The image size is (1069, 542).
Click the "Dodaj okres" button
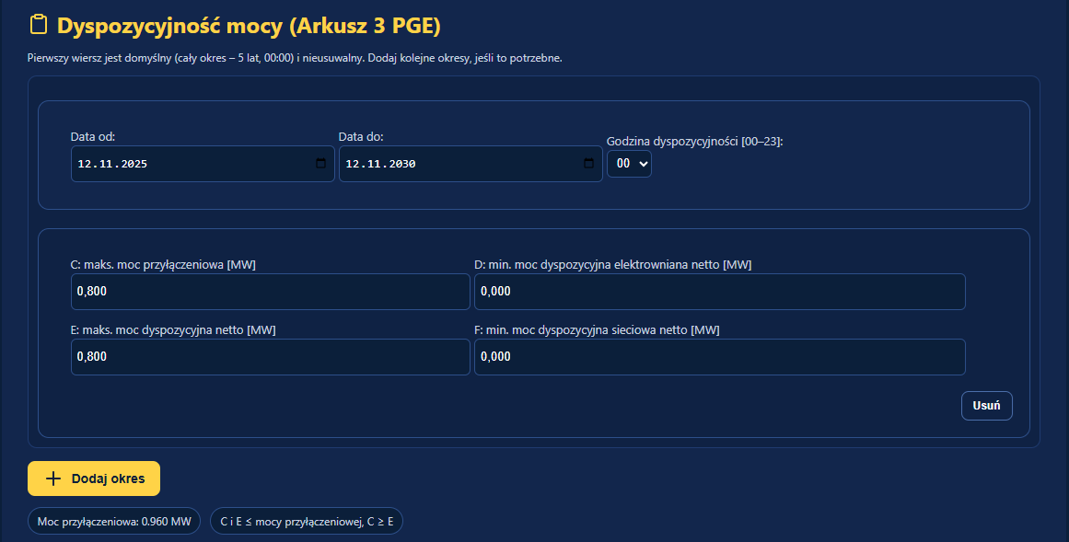[93, 478]
